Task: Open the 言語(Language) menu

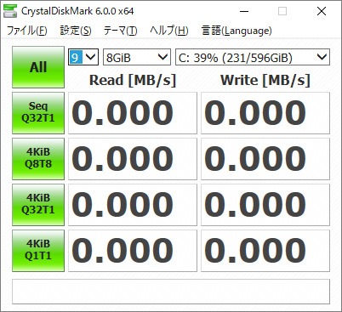Action: pos(237,31)
